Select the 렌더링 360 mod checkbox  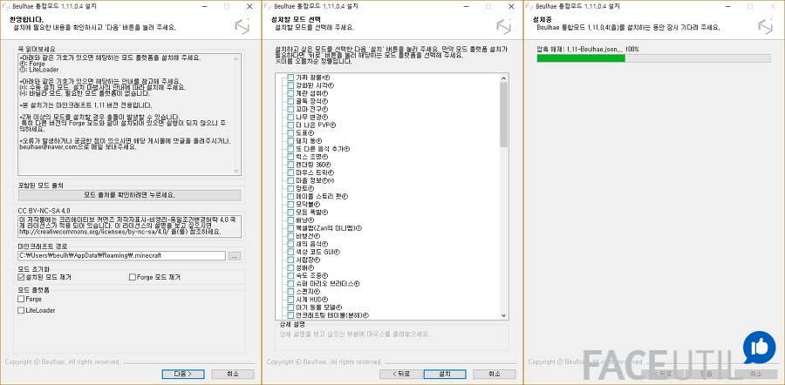click(x=290, y=165)
